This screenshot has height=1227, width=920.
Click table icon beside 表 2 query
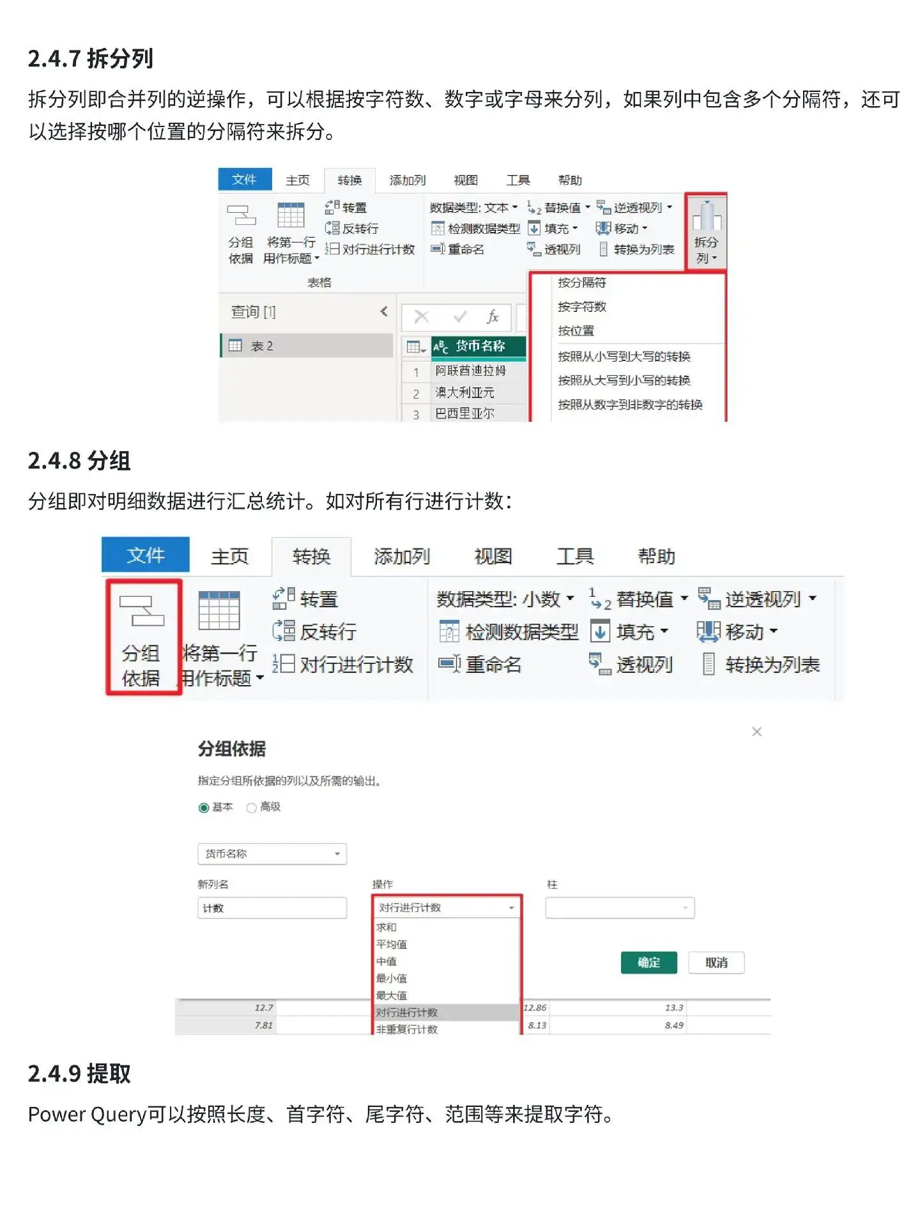click(235, 346)
